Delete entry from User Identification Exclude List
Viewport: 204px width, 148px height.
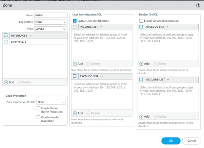point(93,113)
